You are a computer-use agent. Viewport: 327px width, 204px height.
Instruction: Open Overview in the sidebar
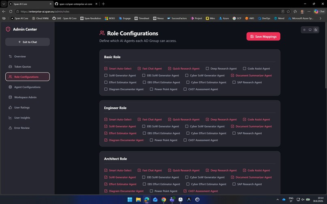(28, 56)
